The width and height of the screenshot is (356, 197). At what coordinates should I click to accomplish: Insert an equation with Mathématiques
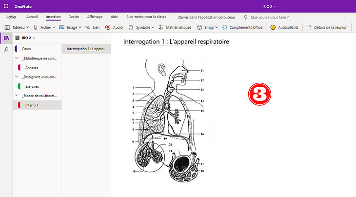pyautogui.click(x=174, y=27)
